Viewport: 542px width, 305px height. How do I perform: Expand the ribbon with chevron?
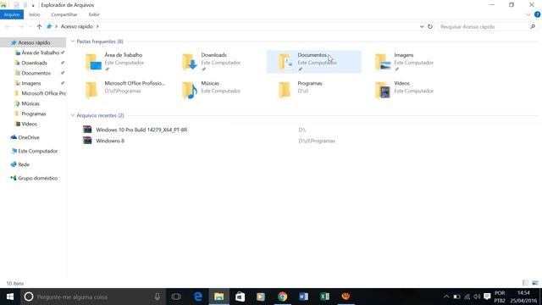click(x=528, y=14)
